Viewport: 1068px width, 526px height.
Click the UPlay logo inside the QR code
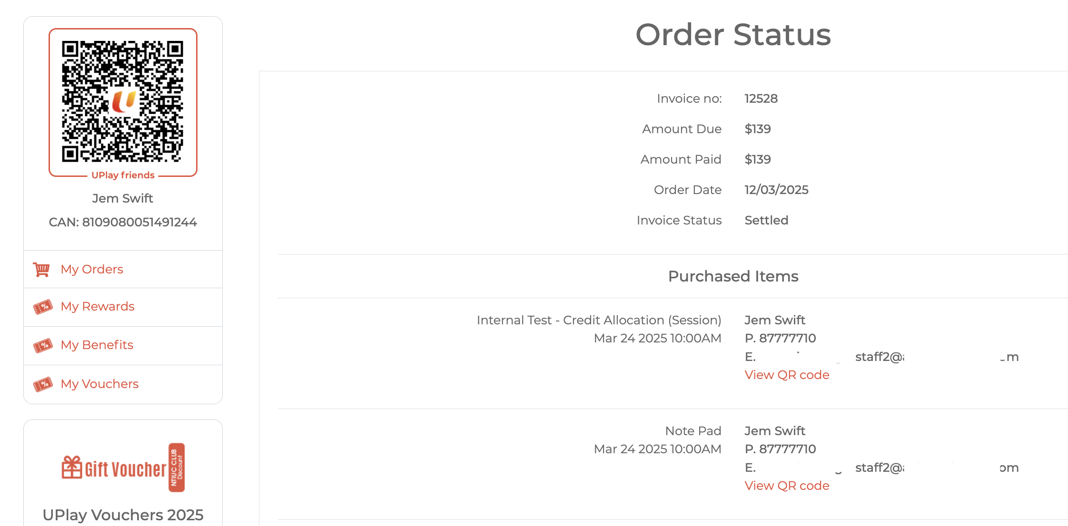[x=124, y=101]
